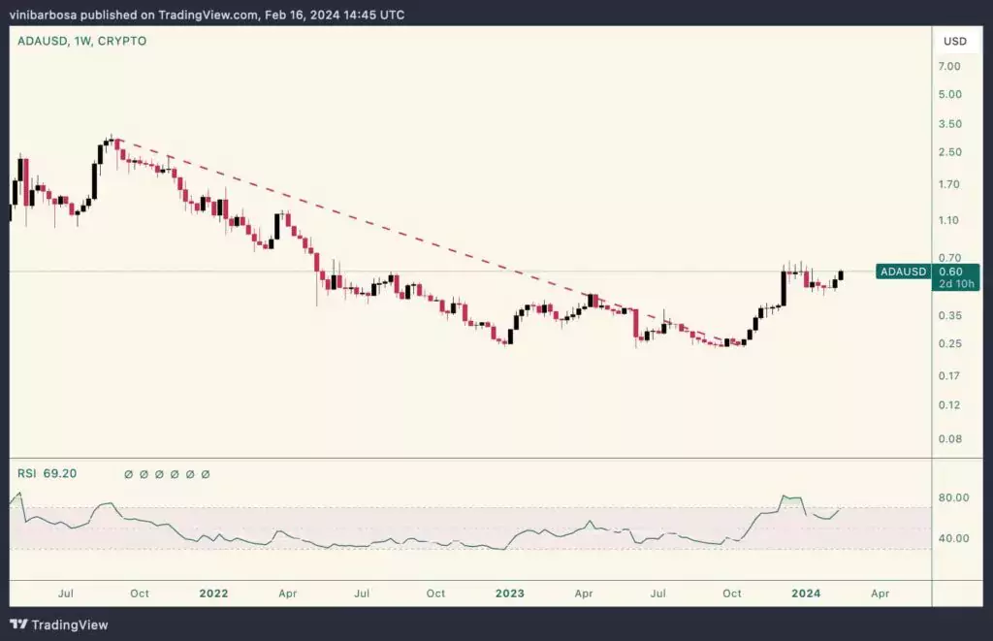Viewport: 993px width, 641px height.
Task: Click the 2024 time axis label
Action: 806,593
